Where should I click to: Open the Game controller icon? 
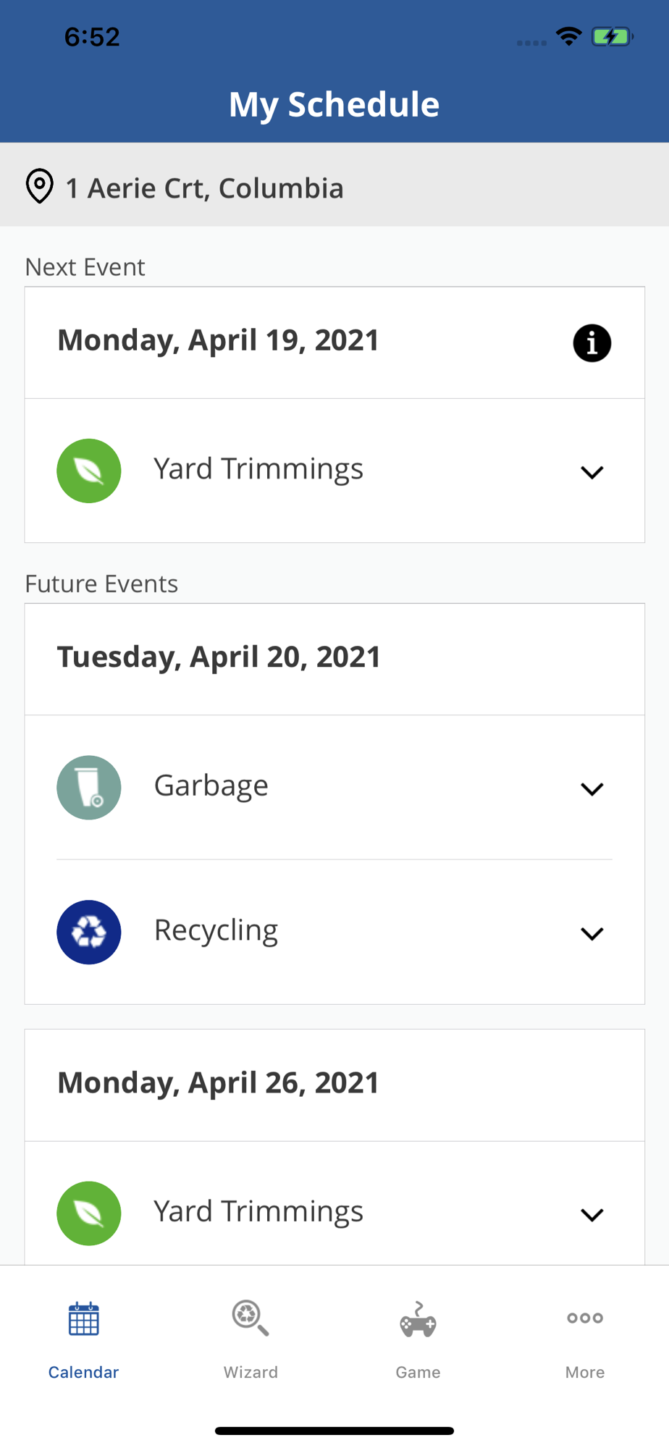click(x=418, y=1319)
